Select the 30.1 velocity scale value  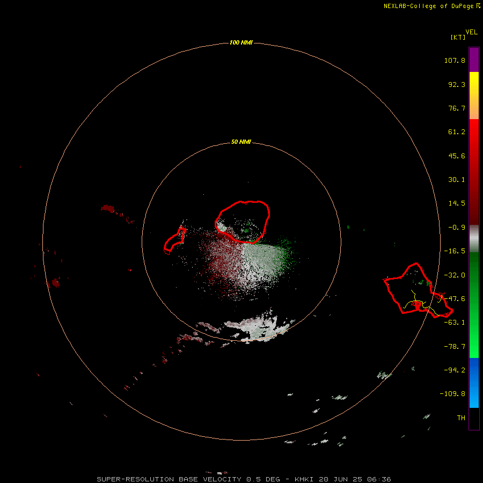tap(457, 180)
